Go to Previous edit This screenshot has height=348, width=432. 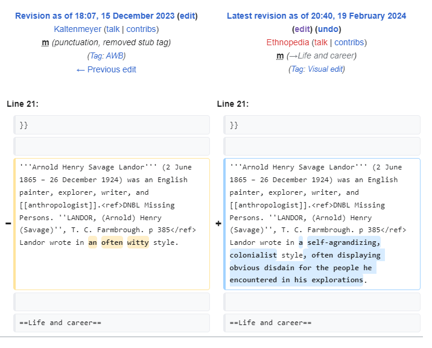(106, 69)
